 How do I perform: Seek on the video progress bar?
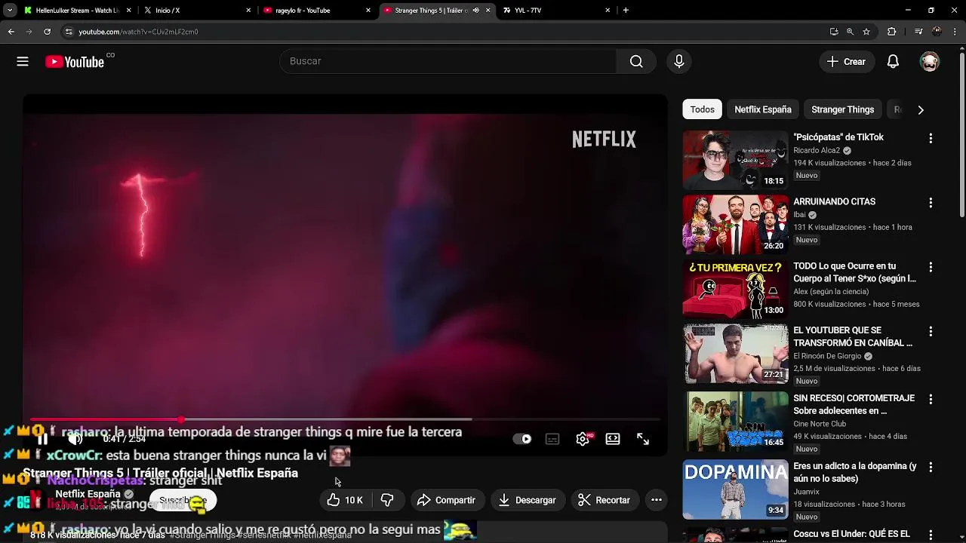click(346, 419)
